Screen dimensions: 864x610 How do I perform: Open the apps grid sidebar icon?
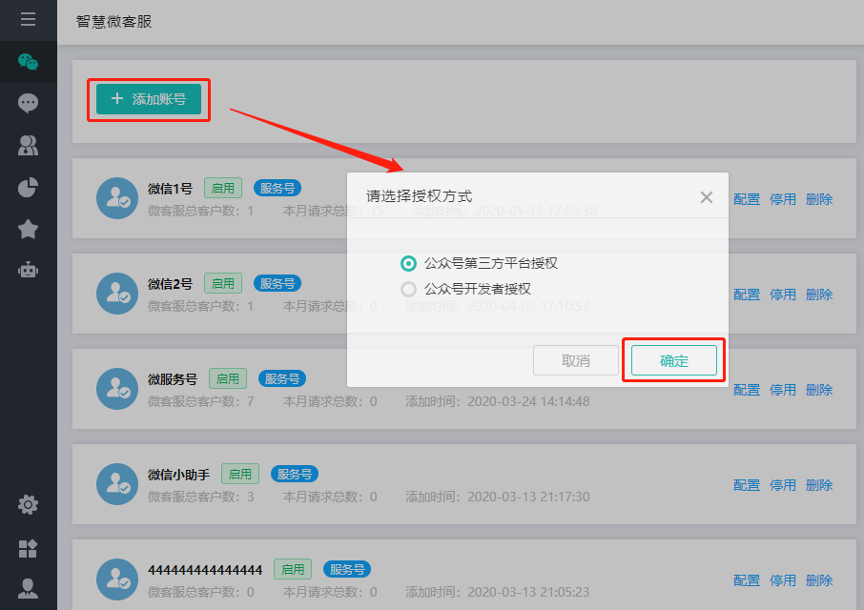coord(28,547)
